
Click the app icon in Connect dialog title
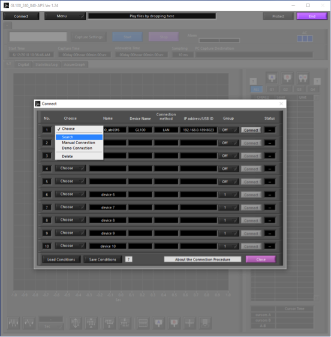pos(38,104)
